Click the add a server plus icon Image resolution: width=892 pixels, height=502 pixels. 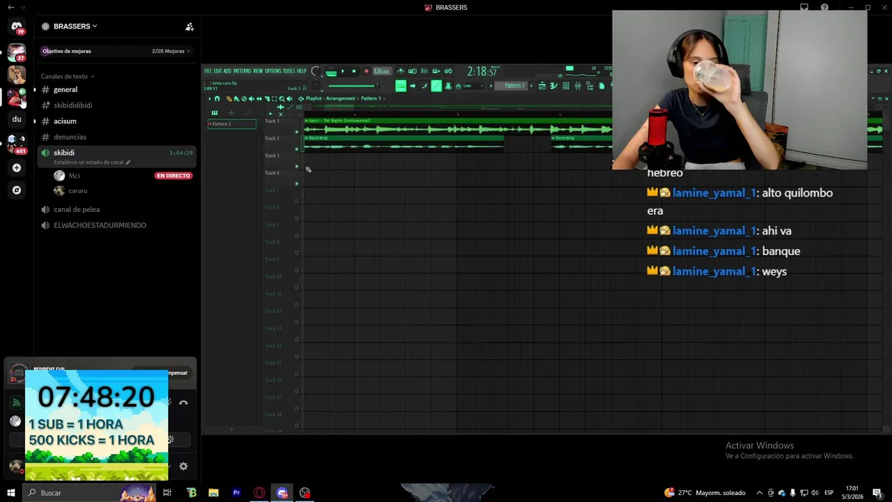coord(17,168)
